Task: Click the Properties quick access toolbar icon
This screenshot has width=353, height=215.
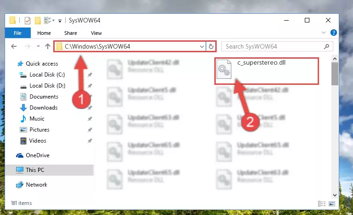Action: [28, 21]
